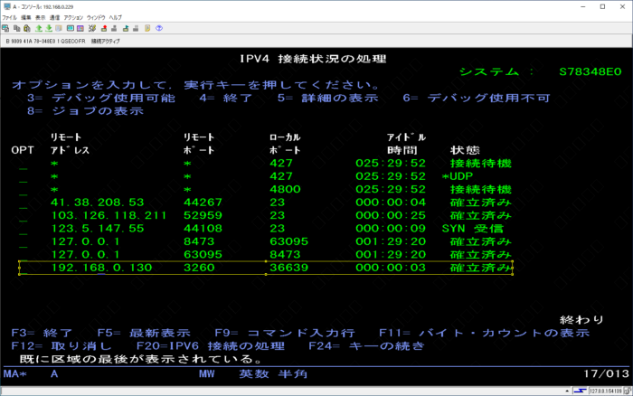The height and width of the screenshot is (396, 633).
Task: Click remote port 3260
Action: [199, 268]
